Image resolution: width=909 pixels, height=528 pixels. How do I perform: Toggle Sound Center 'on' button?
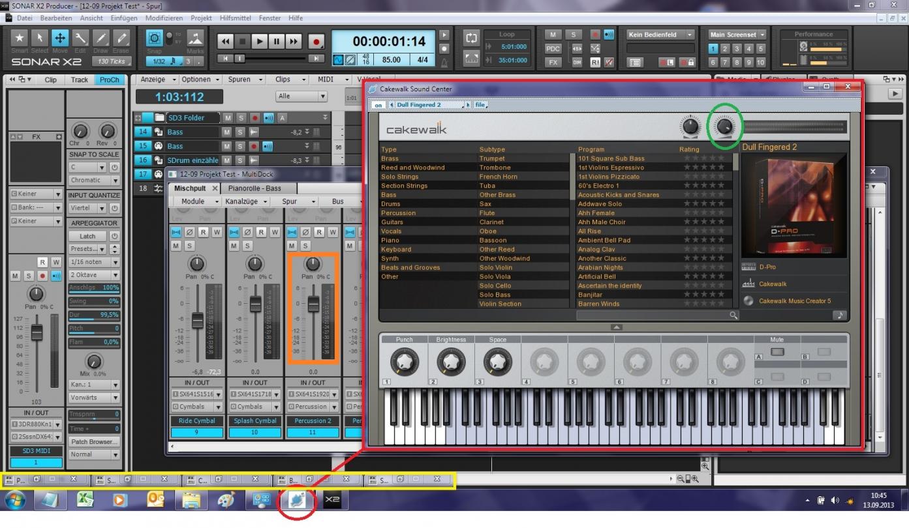click(x=378, y=105)
